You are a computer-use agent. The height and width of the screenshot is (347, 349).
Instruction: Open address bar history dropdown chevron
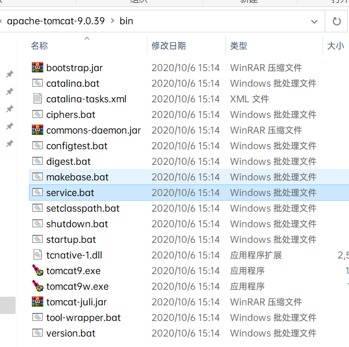coord(314,21)
